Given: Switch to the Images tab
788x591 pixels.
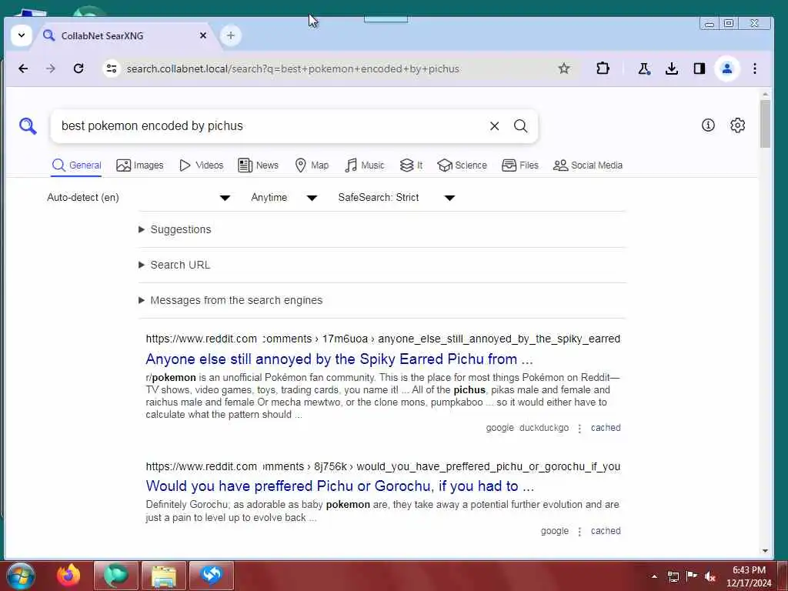Looking at the screenshot, I should click(140, 165).
